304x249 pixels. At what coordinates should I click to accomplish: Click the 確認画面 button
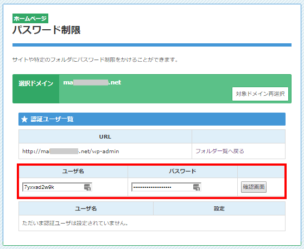[254, 187]
